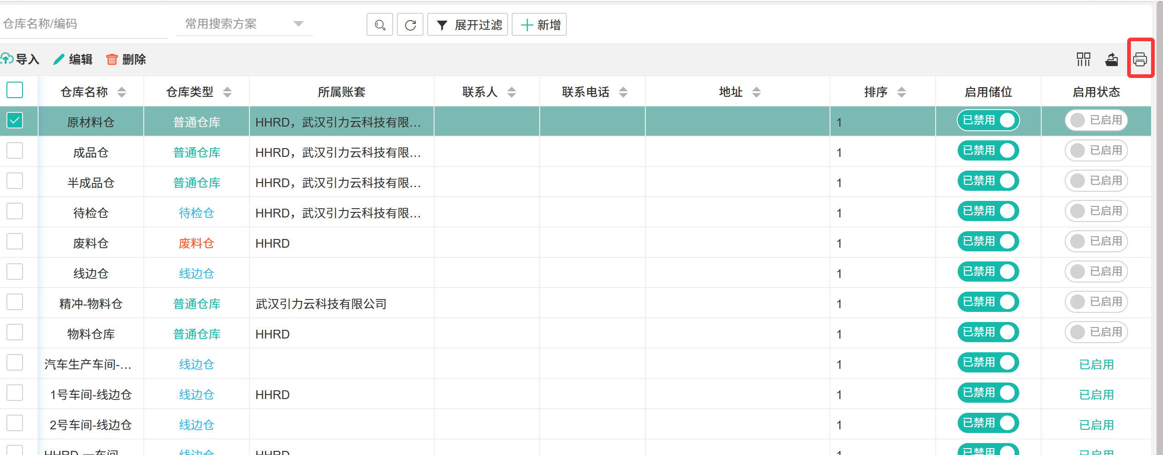Focus the 仓库名称/编码 search field
Image resolution: width=1163 pixels, height=455 pixels.
click(x=83, y=24)
